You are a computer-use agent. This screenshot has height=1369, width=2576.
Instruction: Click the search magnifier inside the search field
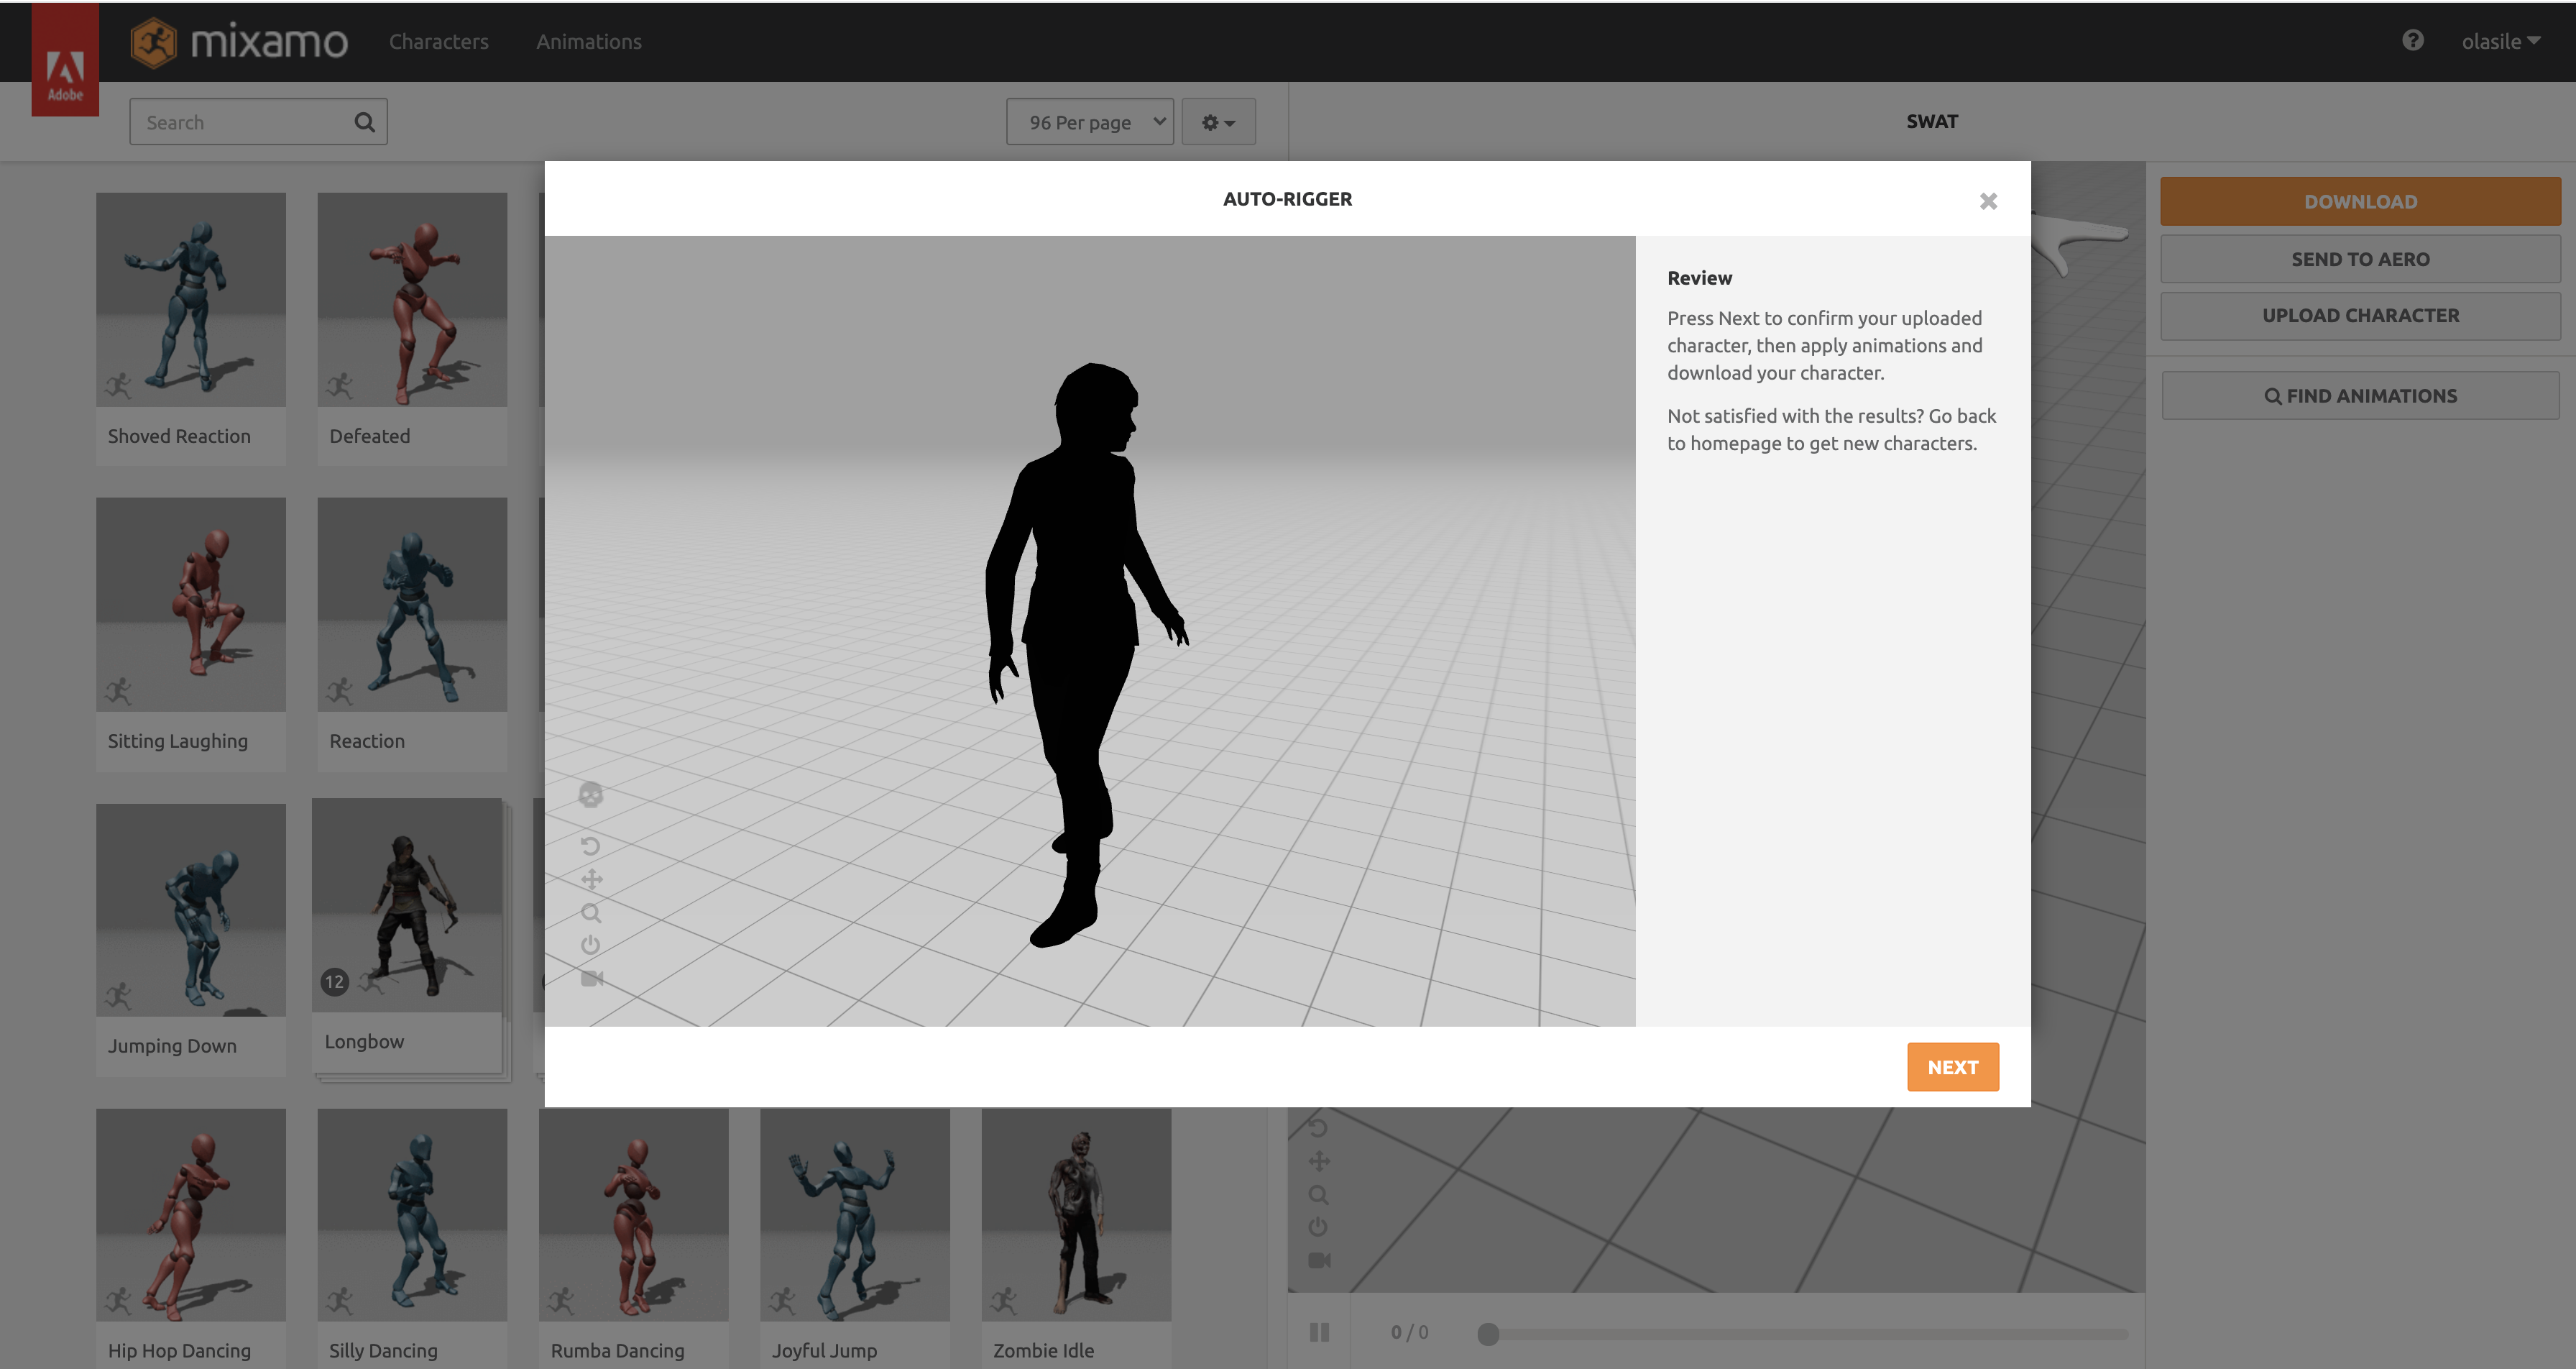coord(364,121)
